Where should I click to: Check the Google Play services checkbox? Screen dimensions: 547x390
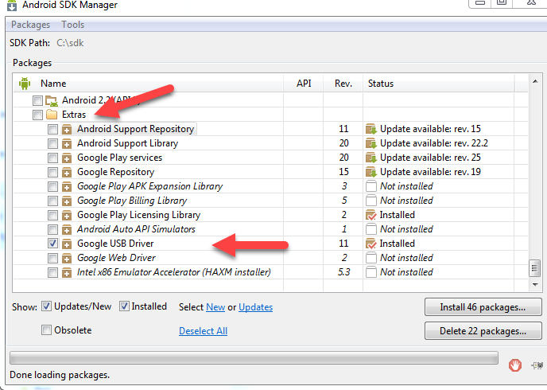click(x=52, y=158)
